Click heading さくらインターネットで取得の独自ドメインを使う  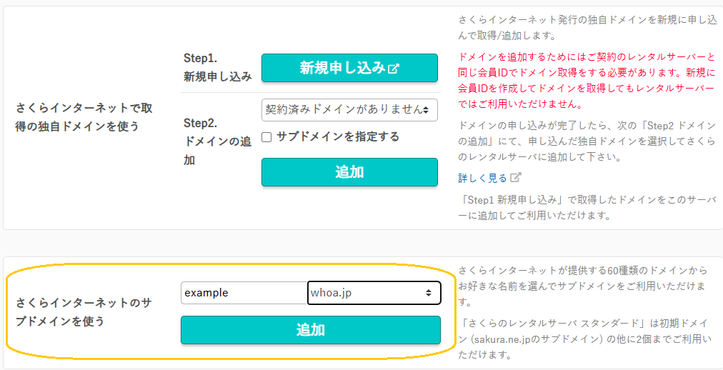point(85,117)
